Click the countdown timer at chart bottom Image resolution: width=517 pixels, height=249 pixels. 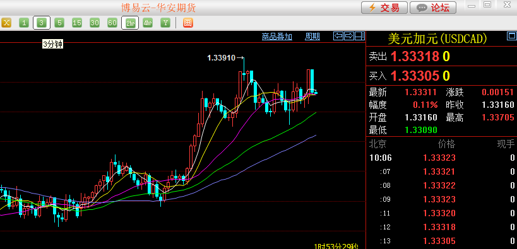coord(336,246)
